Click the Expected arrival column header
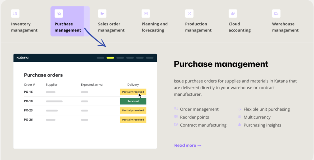The width and height of the screenshot is (314, 160). tap(92, 85)
